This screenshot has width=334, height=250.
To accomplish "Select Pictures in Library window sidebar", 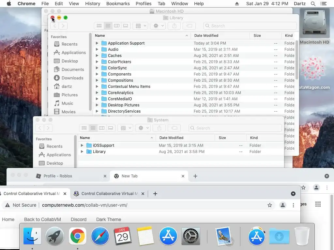I will 66,95.
